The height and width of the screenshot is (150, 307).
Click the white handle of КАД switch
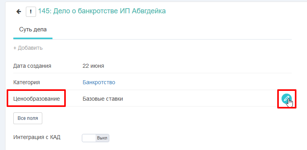click(x=89, y=138)
